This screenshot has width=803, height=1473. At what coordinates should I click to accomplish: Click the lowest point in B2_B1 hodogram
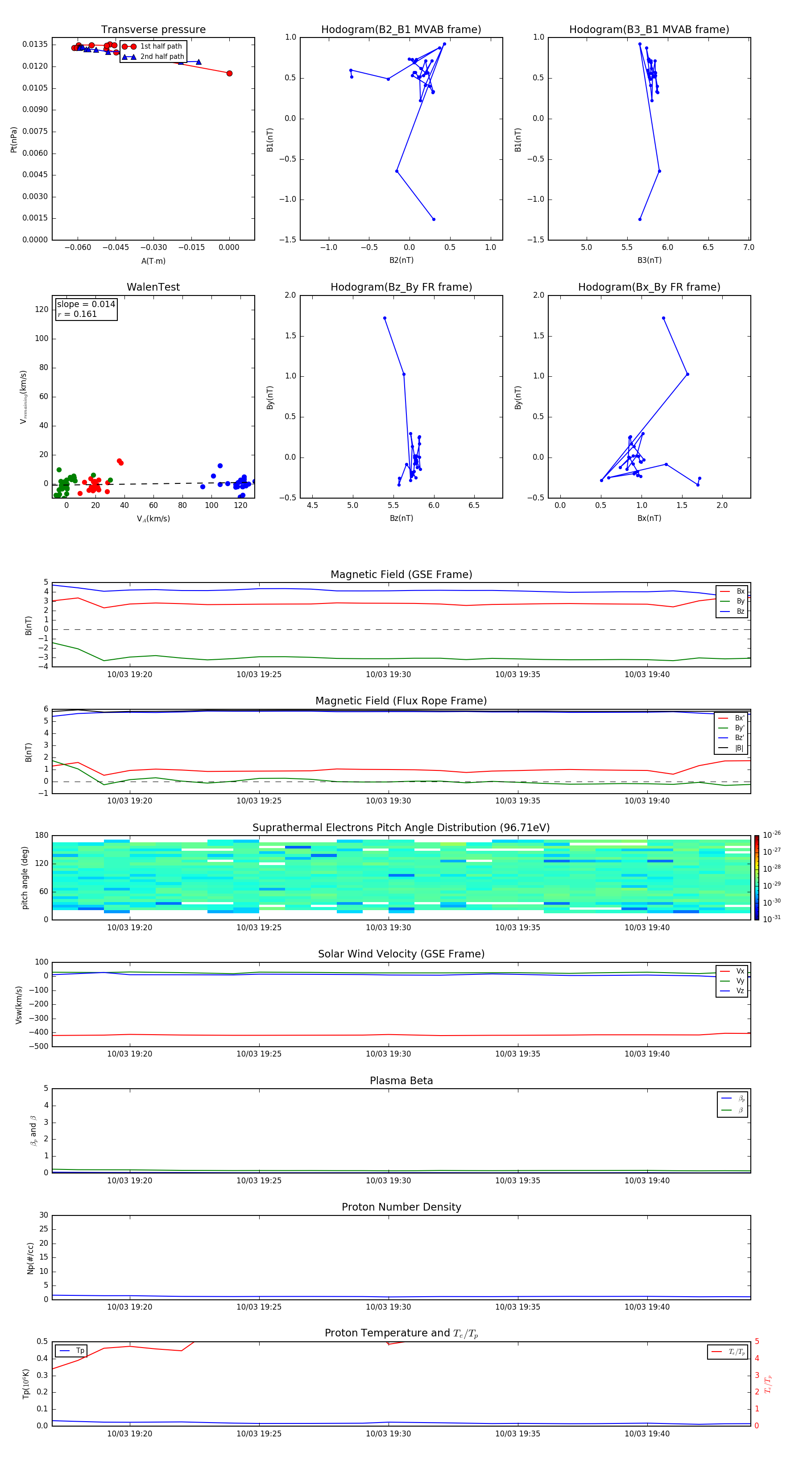click(434, 219)
